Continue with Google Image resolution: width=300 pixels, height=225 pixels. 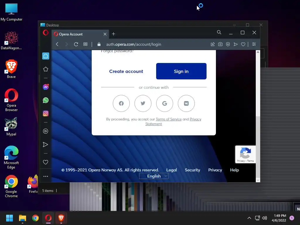pyautogui.click(x=165, y=103)
